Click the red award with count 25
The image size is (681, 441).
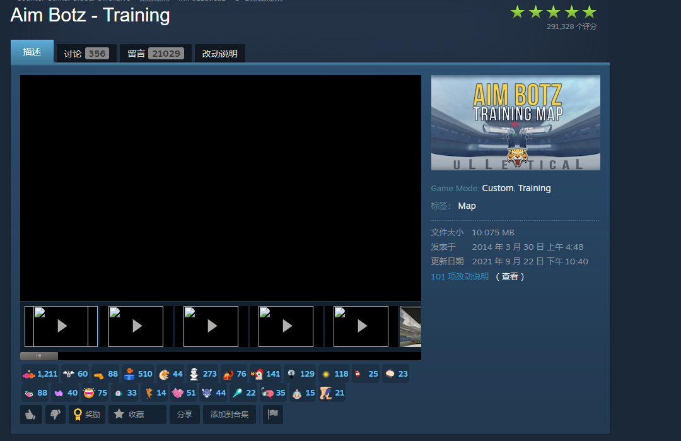click(366, 373)
